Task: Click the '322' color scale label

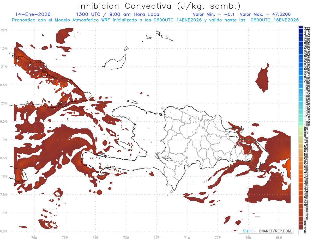Action: click(x=307, y=28)
